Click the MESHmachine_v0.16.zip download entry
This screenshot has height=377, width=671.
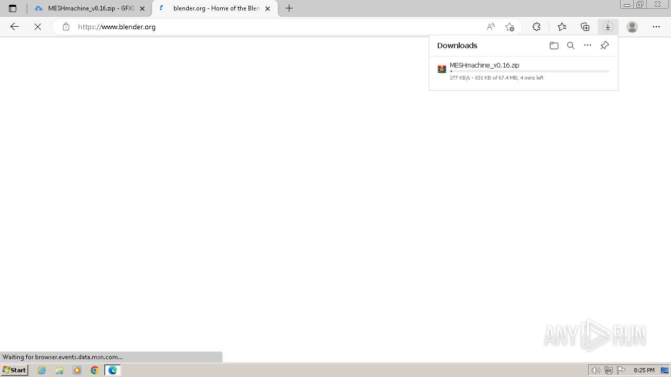[x=523, y=72]
